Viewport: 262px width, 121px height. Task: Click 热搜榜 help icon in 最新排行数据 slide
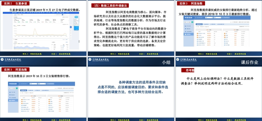coord(248,30)
